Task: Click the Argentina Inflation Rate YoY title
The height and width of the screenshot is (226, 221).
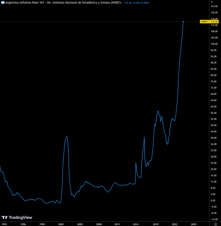Action: (25, 3)
